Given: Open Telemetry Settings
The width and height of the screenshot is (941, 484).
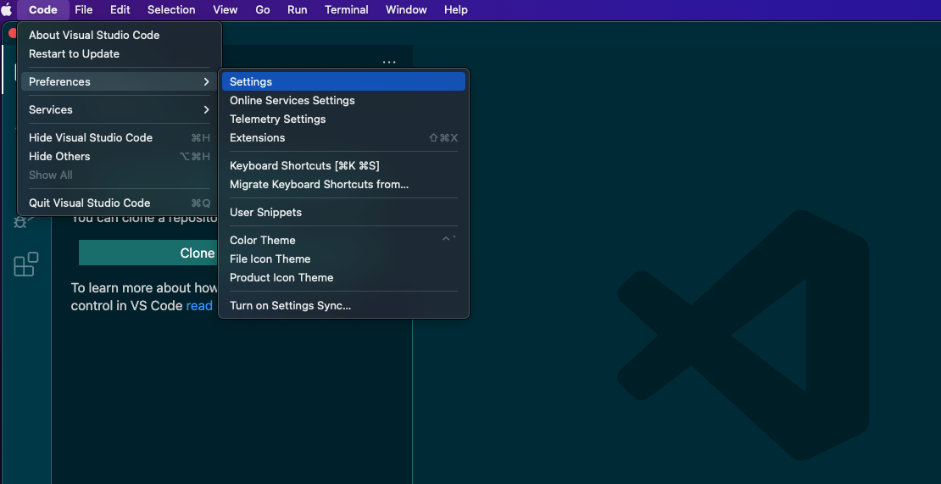Looking at the screenshot, I should [343, 120].
